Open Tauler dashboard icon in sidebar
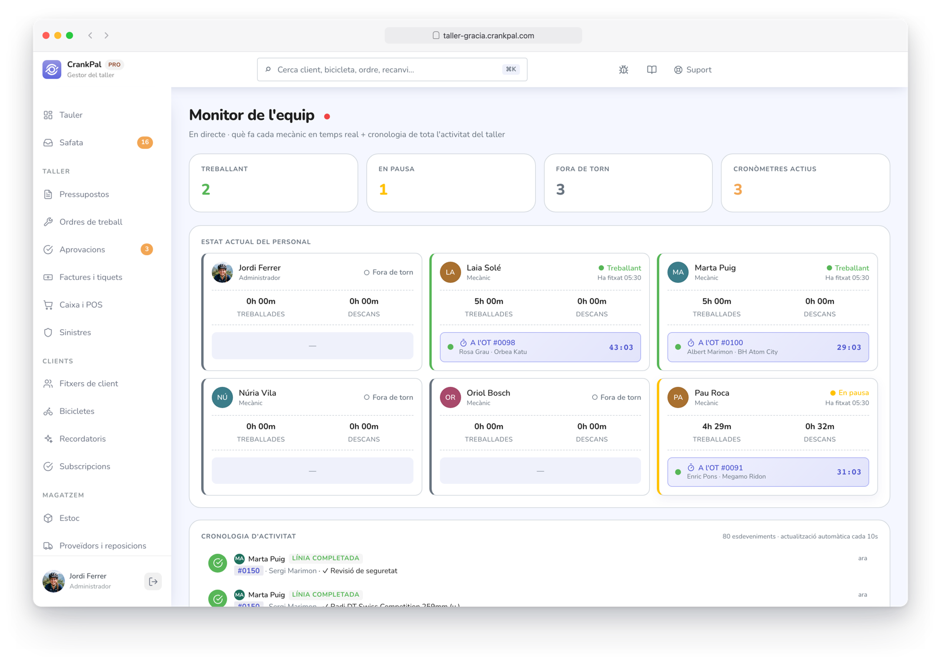 pyautogui.click(x=48, y=115)
